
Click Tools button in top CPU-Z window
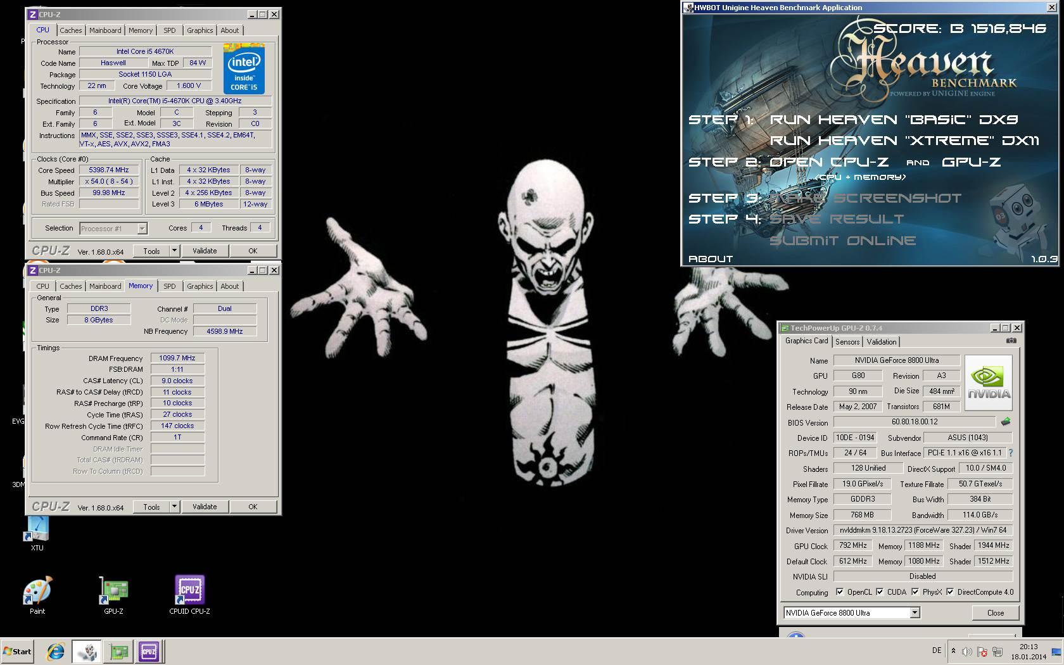point(151,251)
